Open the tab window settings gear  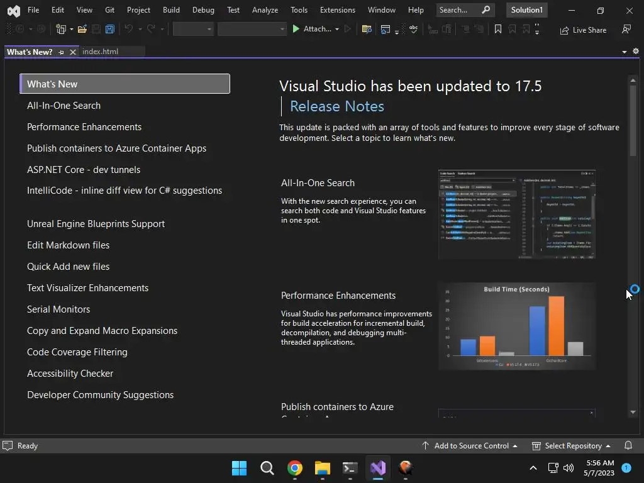coord(636,52)
